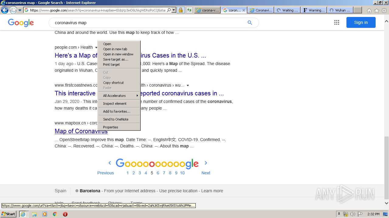Screen dimensions: 389x218
Task: Choose Open in new window
Action: coord(119,54)
